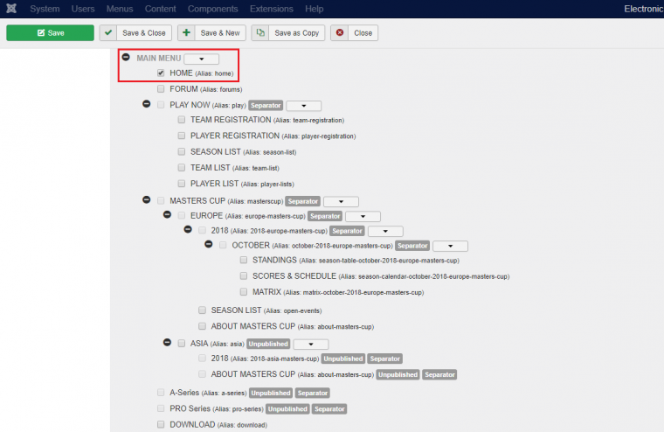Click the FORUM (Alias: forums) label
The height and width of the screenshot is (432, 664).
[x=206, y=89]
